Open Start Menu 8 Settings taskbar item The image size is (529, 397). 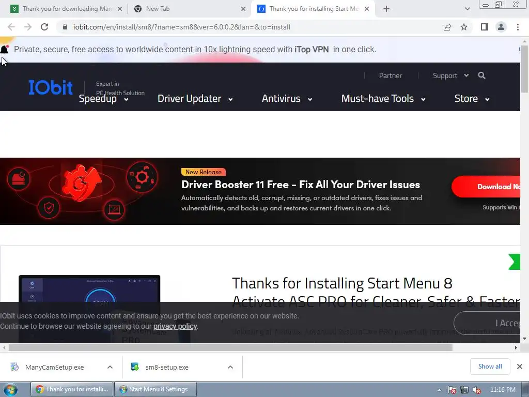point(155,389)
